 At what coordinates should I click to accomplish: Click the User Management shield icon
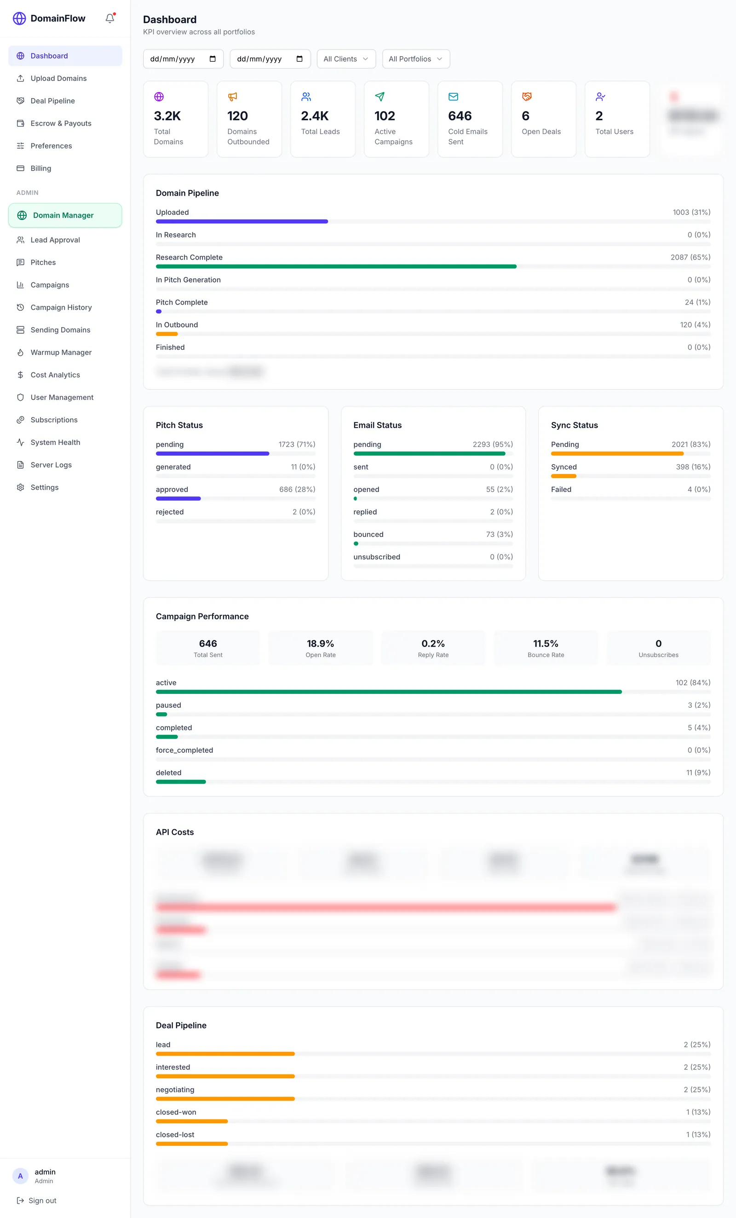20,398
